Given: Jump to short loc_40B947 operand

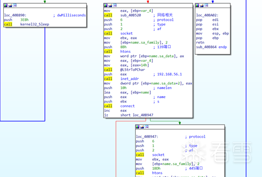Looking at the screenshot, I should point(137,115).
